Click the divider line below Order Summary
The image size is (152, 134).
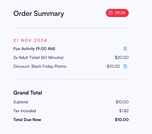[x=71, y=28]
